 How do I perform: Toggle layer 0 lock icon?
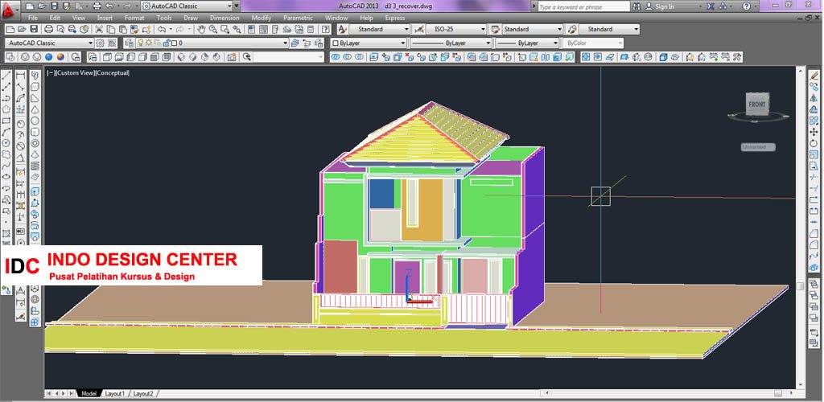166,43
